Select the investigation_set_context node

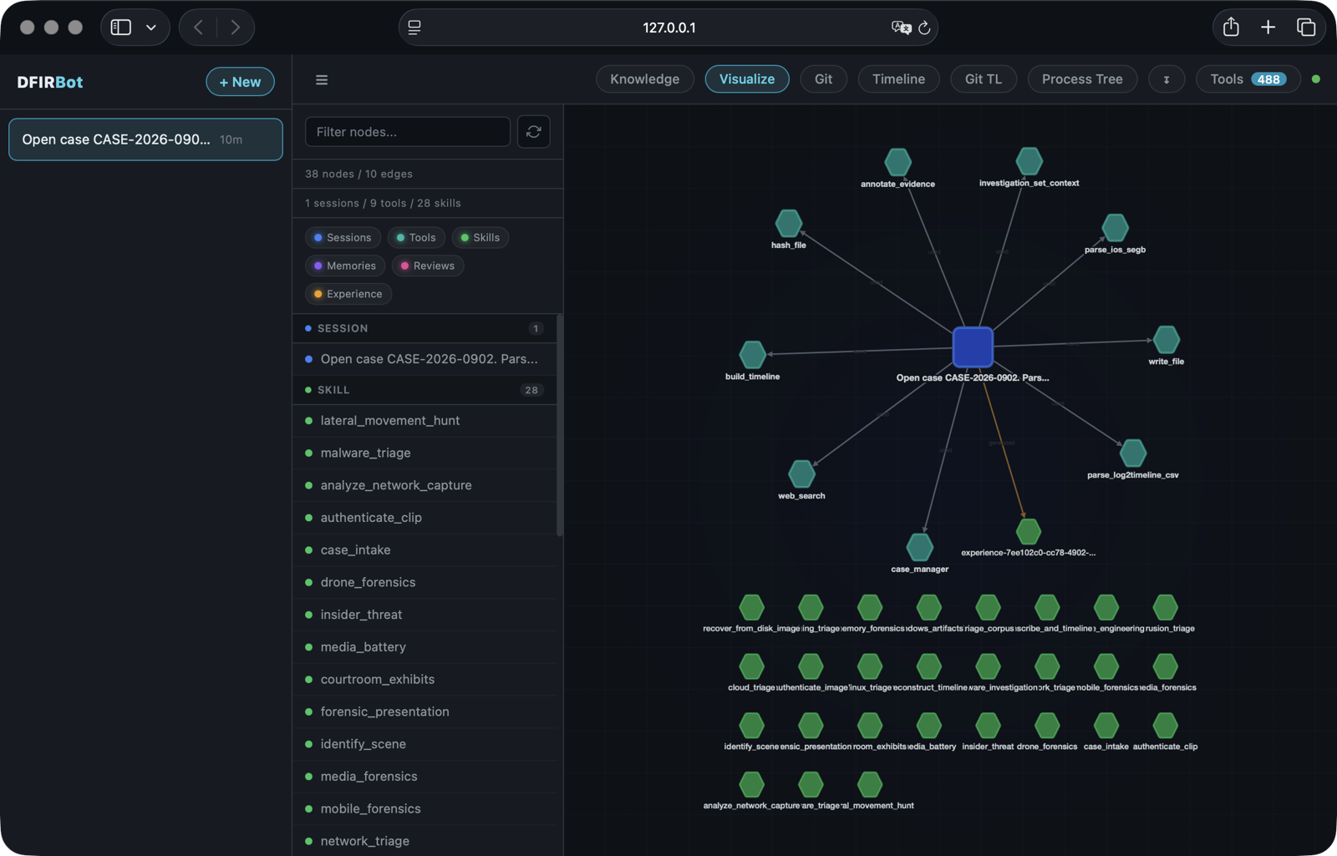coord(1029,161)
